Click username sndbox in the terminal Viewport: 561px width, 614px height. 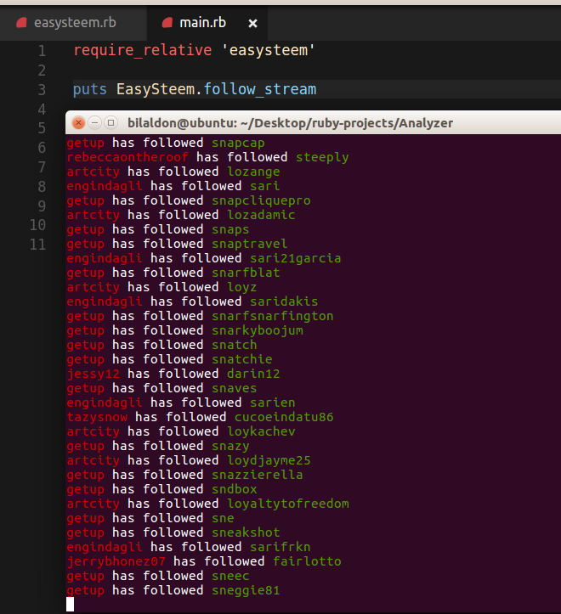pyautogui.click(x=234, y=489)
